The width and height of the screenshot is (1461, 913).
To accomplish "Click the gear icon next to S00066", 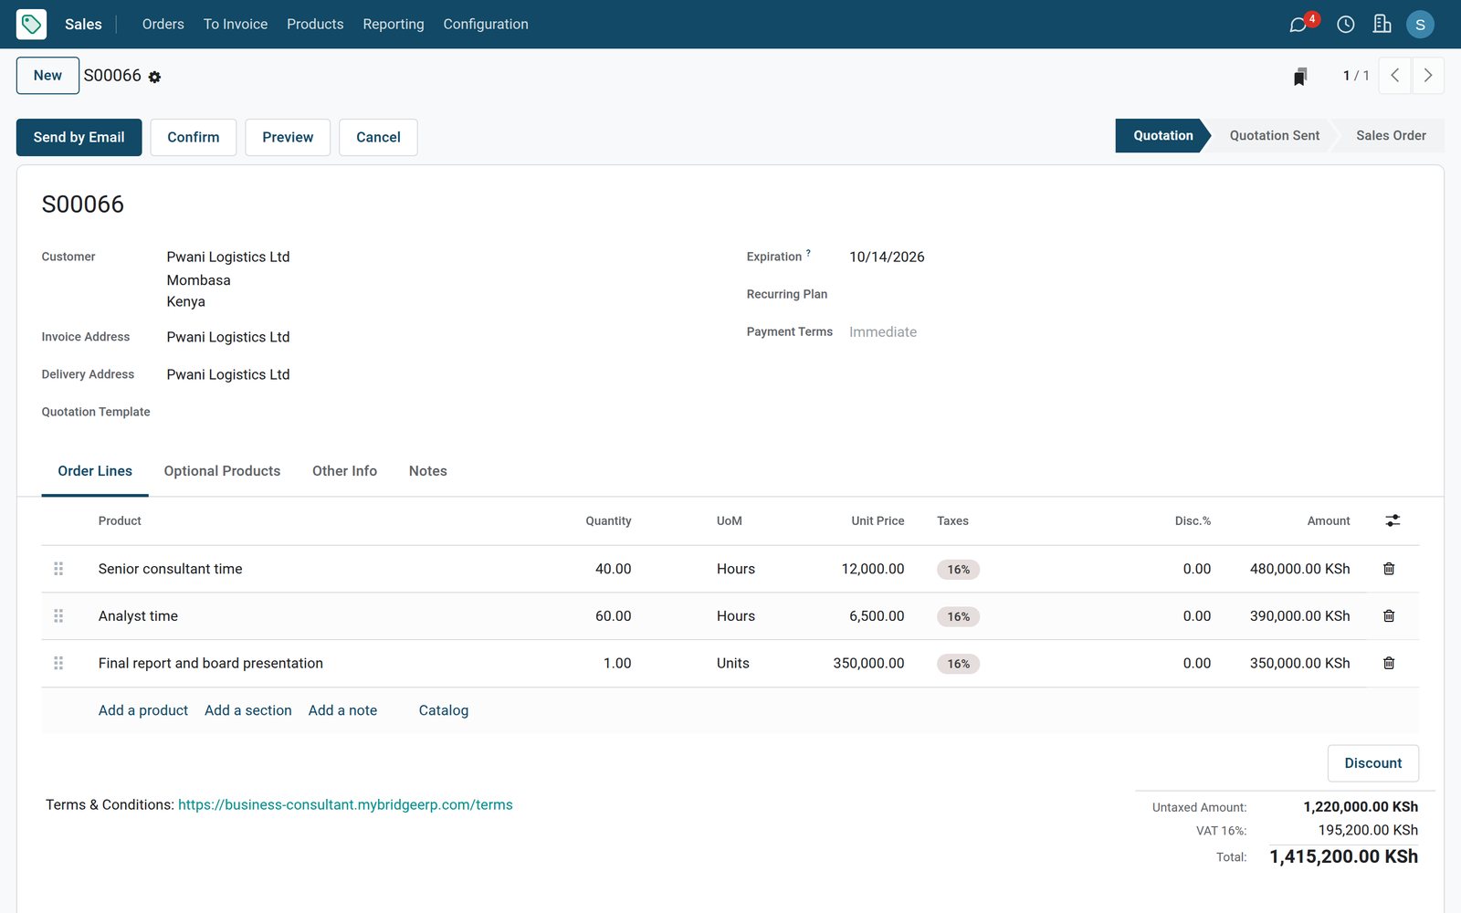I will (154, 78).
